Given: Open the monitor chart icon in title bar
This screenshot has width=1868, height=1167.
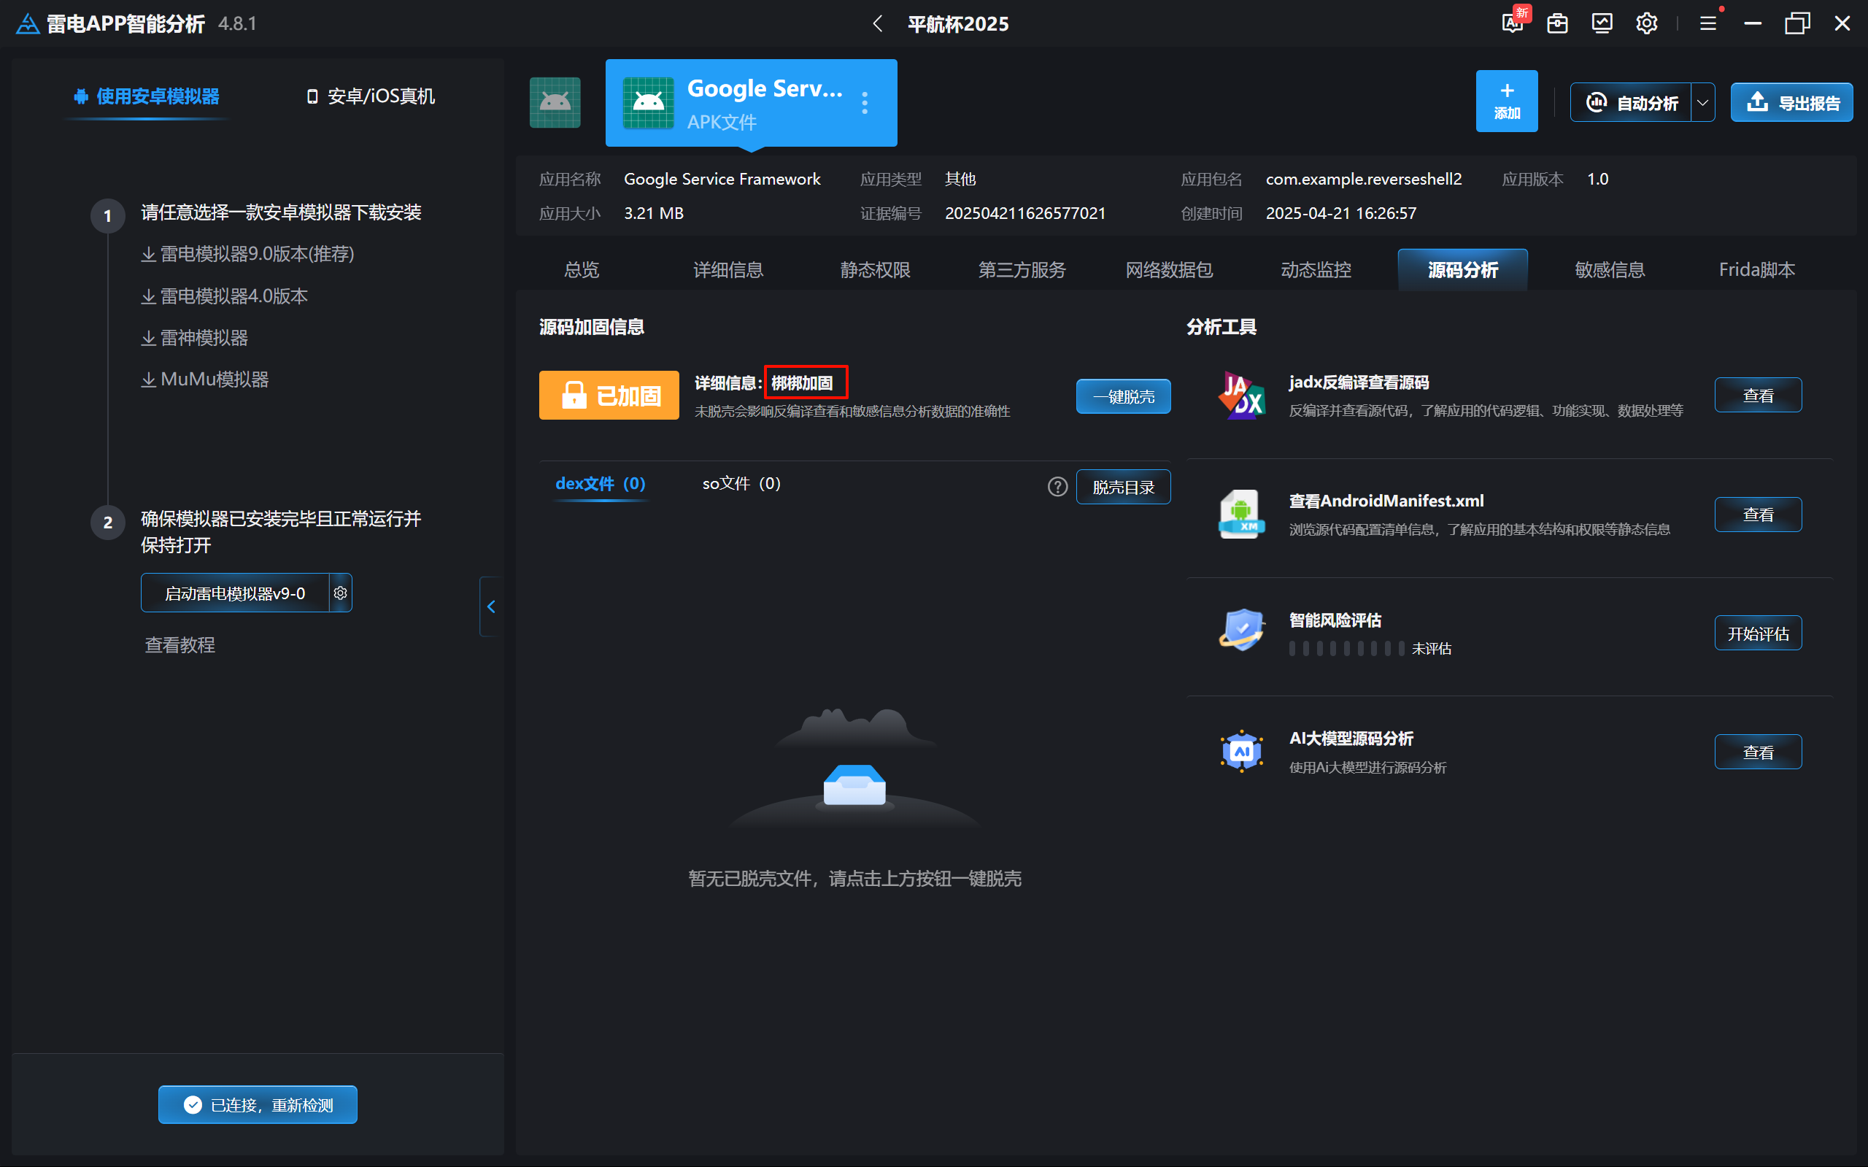Looking at the screenshot, I should (1602, 24).
